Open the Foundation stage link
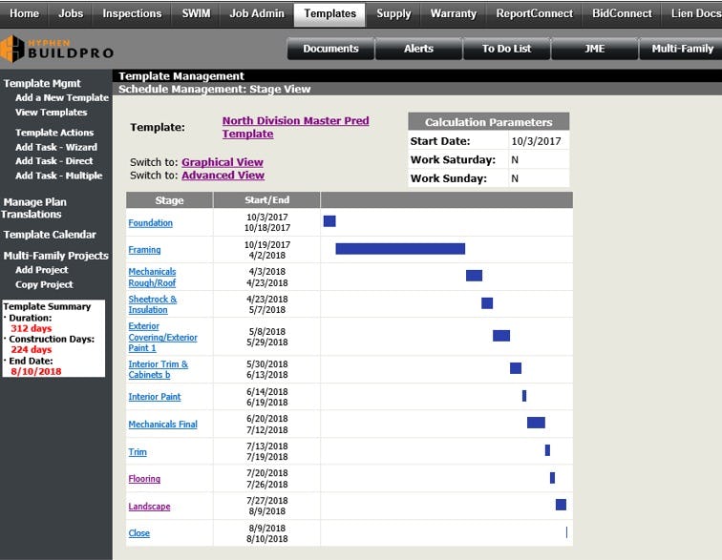Image resolution: width=722 pixels, height=560 pixels. pyautogui.click(x=151, y=222)
